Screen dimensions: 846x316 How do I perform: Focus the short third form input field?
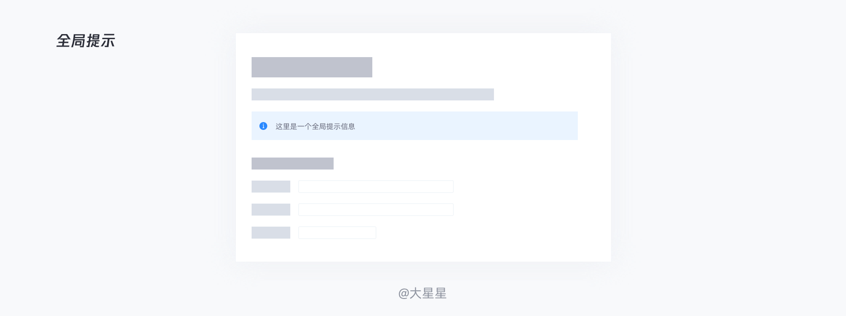[x=337, y=233]
